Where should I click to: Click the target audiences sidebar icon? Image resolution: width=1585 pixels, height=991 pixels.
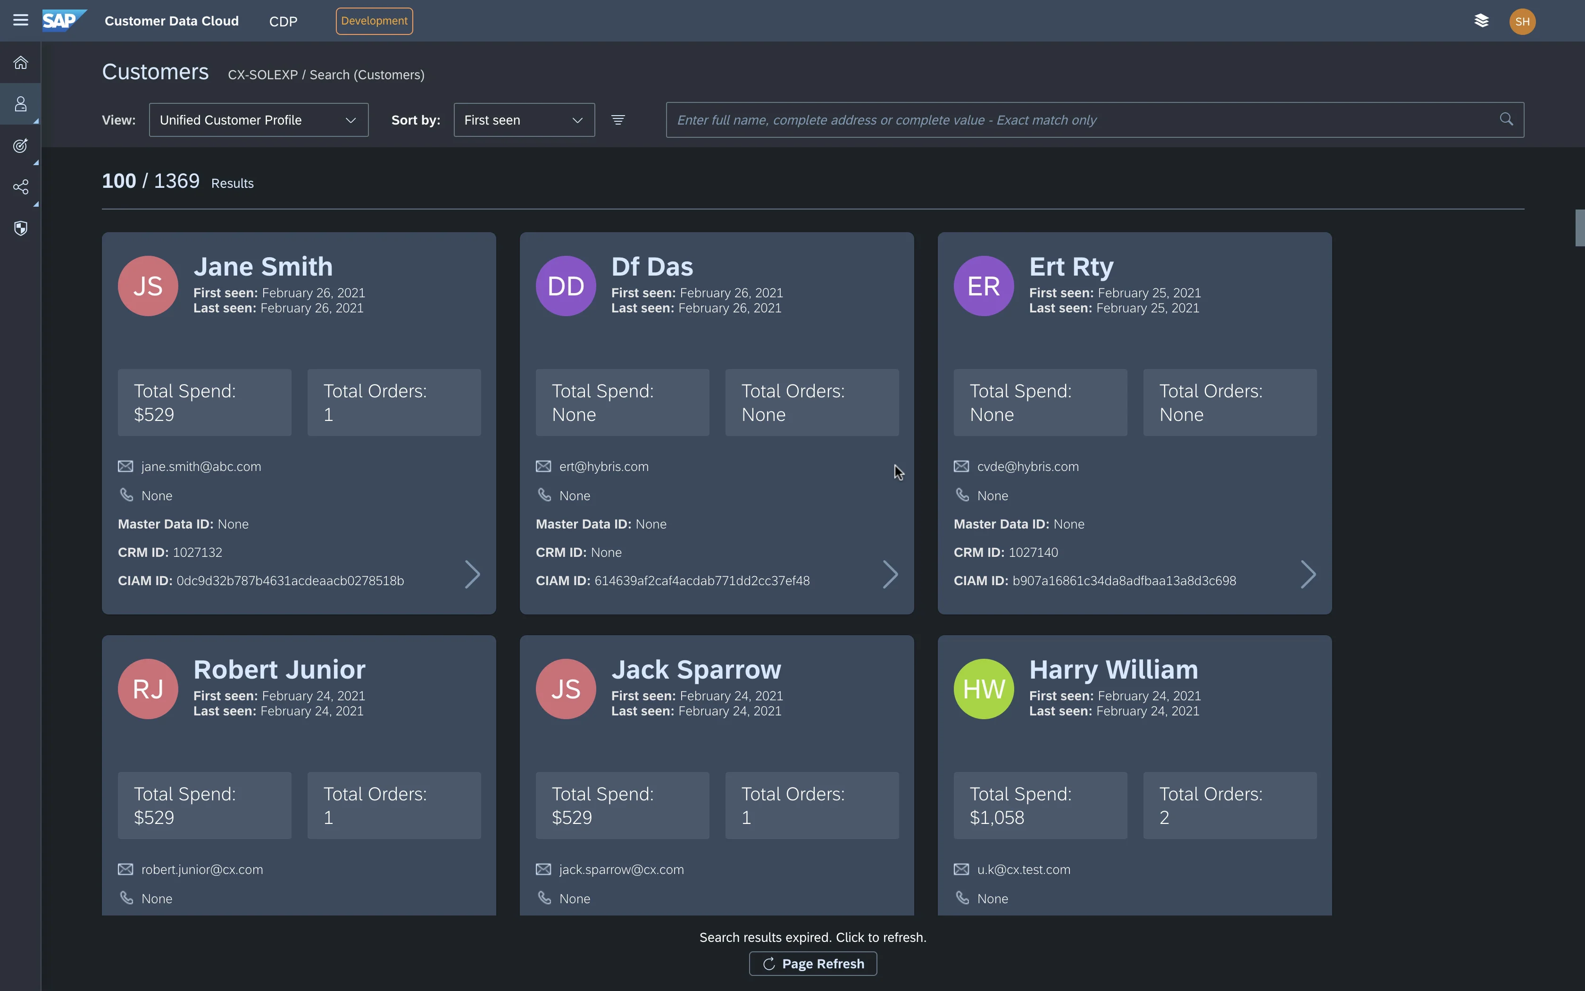click(x=20, y=145)
